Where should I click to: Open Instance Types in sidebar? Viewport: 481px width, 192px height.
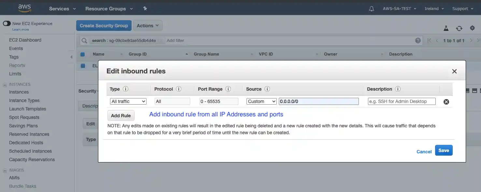coord(24,100)
